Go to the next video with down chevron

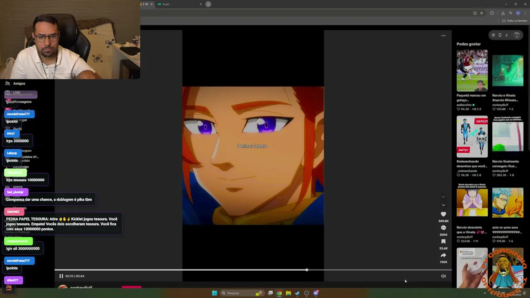[x=443, y=205]
